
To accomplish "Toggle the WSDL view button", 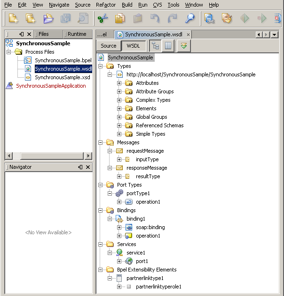I will (x=133, y=46).
